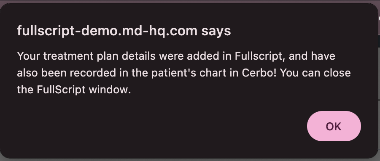Confirm the treatment plan notice via OK
The width and height of the screenshot is (380, 161).
coord(334,126)
